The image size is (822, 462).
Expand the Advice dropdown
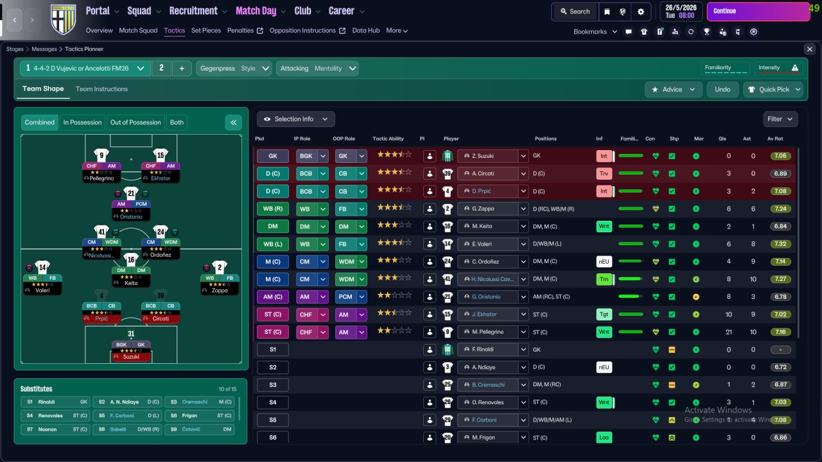(x=673, y=89)
